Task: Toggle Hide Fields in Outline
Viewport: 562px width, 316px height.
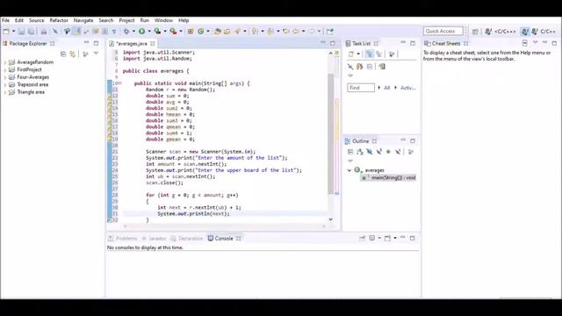Action: coord(370,152)
